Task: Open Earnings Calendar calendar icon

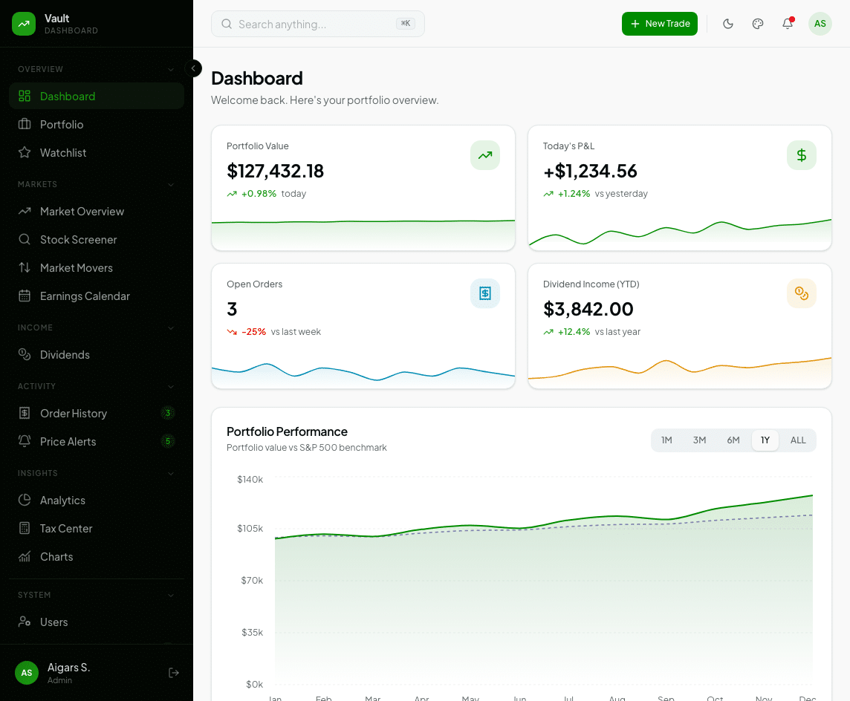Action: pyautogui.click(x=25, y=296)
